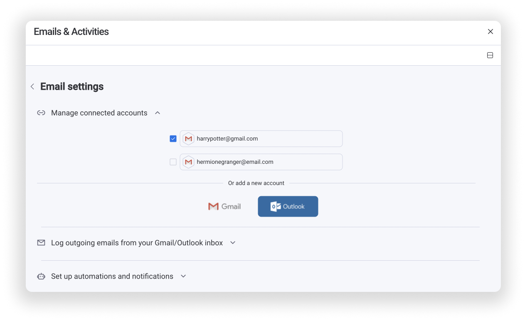Select the harrypotter@gmail.com account field
The width and height of the screenshot is (525, 321).
click(261, 138)
